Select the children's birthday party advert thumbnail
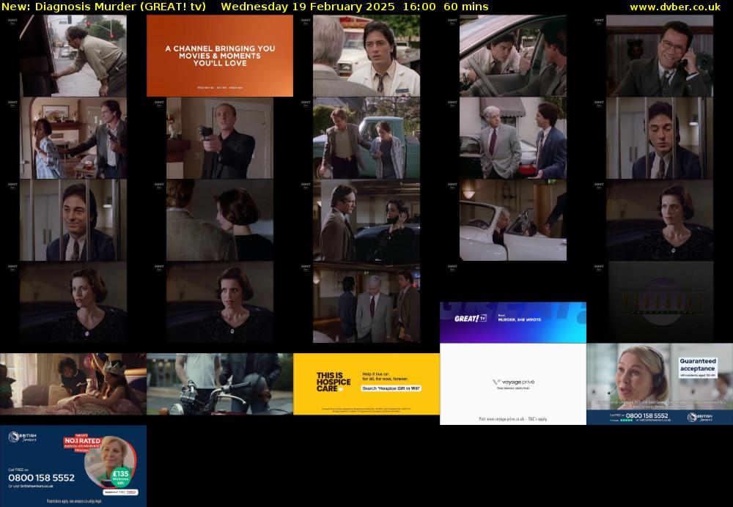733x507 pixels. click(x=73, y=384)
